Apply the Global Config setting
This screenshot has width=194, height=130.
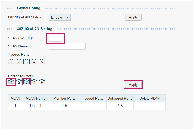[x=133, y=17]
